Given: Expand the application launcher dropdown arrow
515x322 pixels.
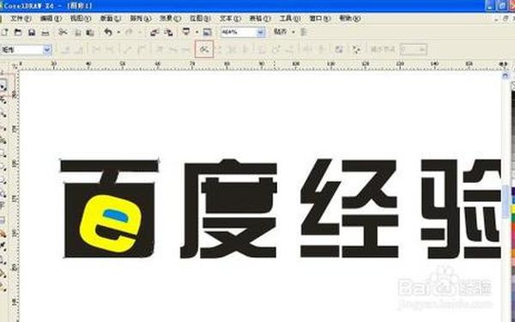Looking at the screenshot, I should click(x=197, y=33).
